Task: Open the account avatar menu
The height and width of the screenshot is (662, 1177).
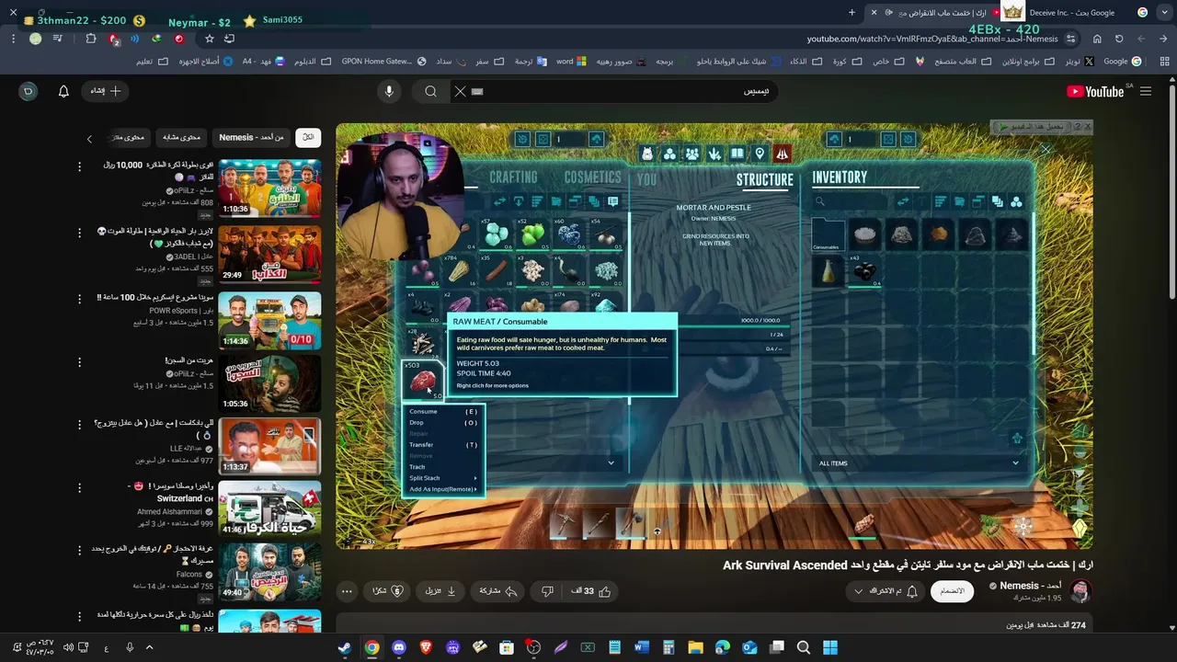Action: coord(29,91)
